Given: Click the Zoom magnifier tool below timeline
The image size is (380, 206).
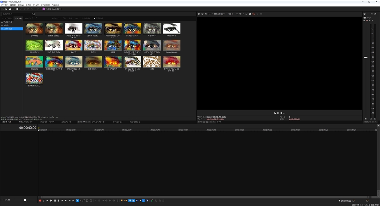Looking at the screenshot, I should click(91, 200).
